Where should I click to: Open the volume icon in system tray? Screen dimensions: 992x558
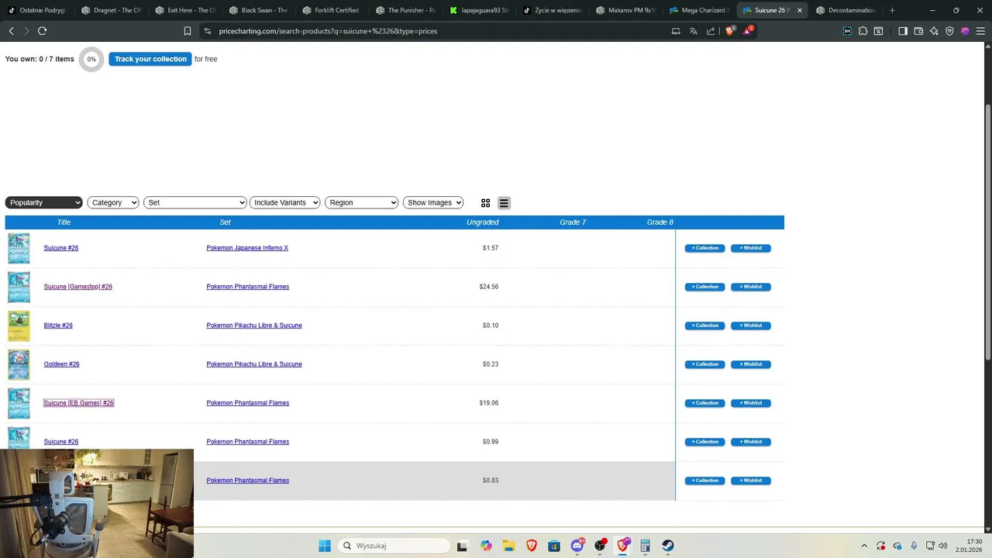(942, 546)
